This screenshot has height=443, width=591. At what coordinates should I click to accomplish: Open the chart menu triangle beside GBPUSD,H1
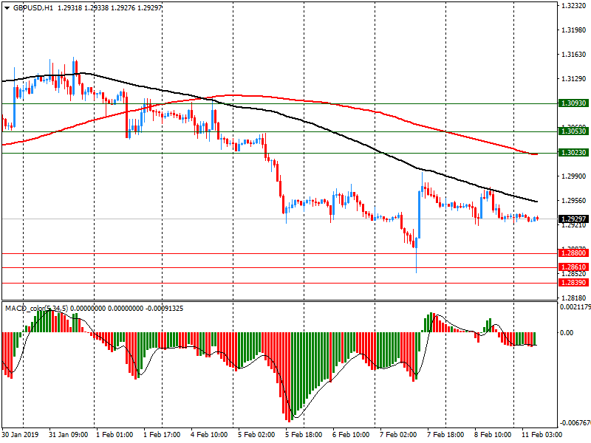[6, 7]
